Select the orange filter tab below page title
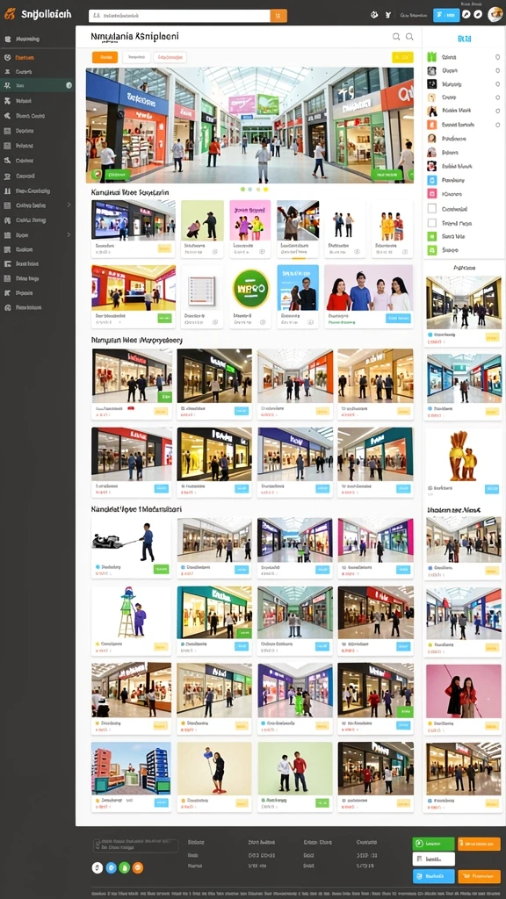The height and width of the screenshot is (899, 506). tap(105, 57)
